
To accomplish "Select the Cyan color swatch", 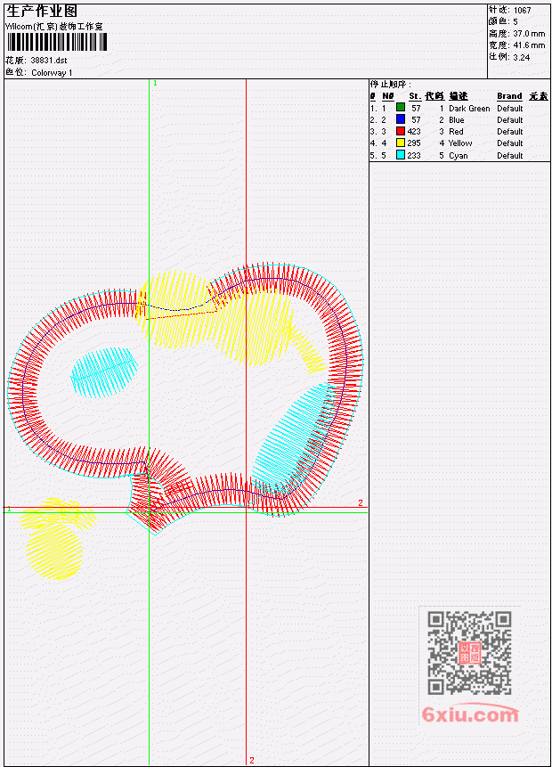I will (x=401, y=155).
